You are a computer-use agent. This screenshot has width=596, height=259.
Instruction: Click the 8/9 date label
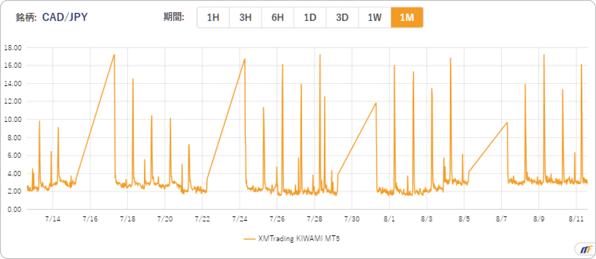(539, 219)
